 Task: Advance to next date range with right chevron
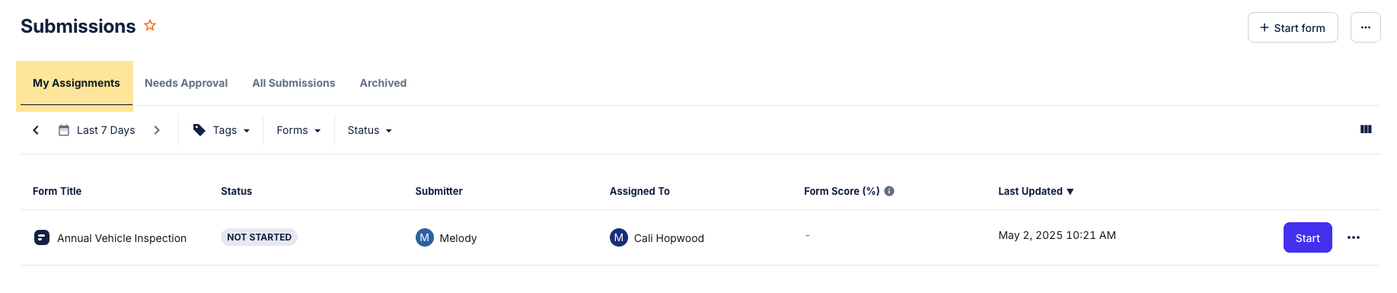[x=157, y=130]
